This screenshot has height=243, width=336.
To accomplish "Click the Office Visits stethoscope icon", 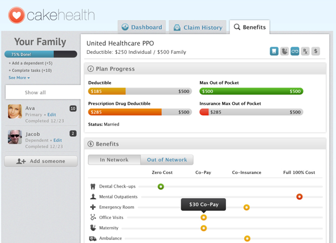I will [93, 217].
